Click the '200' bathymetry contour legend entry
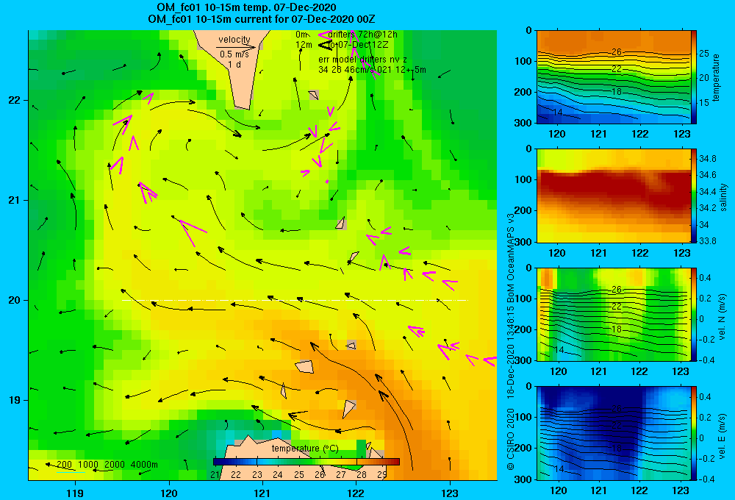Image resolution: width=735 pixels, height=500 pixels. coord(64,465)
